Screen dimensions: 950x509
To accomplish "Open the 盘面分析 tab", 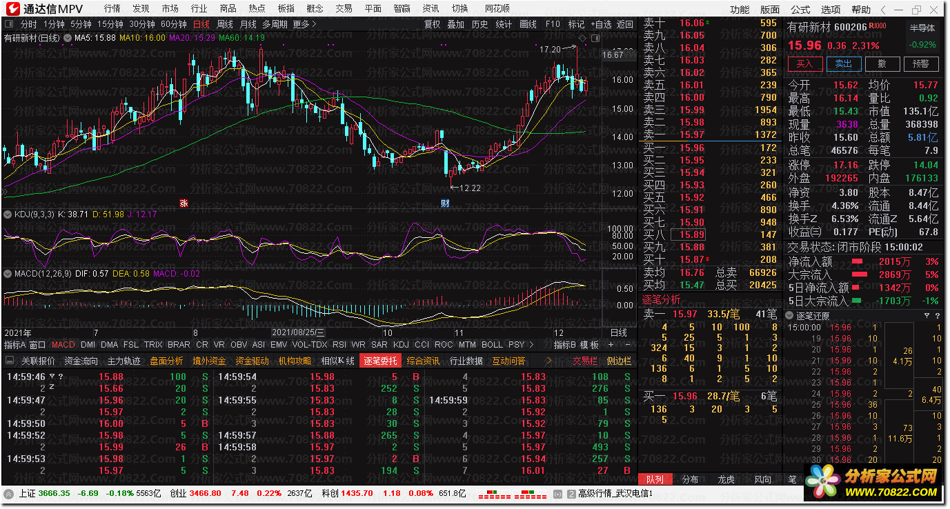I will click(167, 361).
